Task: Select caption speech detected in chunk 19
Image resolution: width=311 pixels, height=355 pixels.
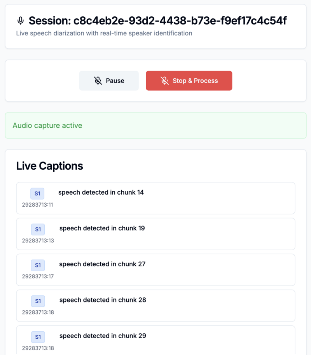Action: coord(102,228)
